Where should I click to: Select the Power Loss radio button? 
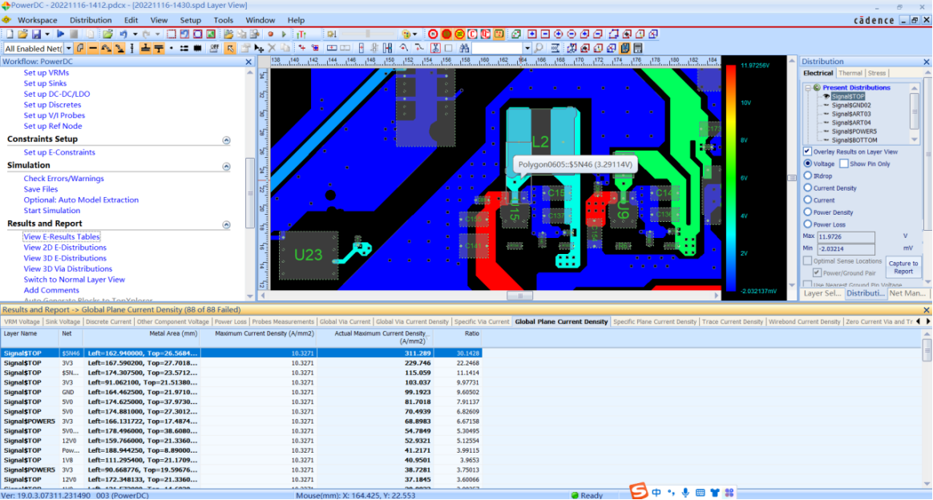pyautogui.click(x=807, y=224)
